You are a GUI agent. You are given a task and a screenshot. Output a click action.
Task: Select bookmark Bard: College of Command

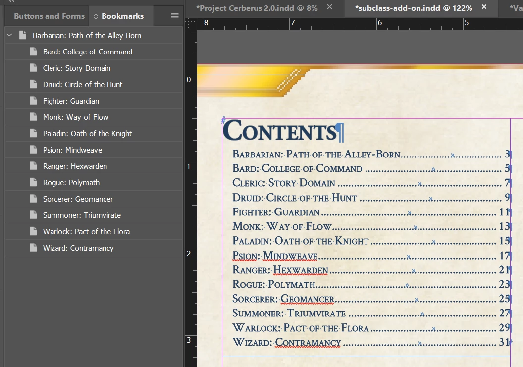click(x=94, y=52)
